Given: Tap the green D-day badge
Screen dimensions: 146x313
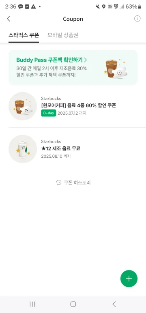Looking at the screenshot, I should point(49,113).
